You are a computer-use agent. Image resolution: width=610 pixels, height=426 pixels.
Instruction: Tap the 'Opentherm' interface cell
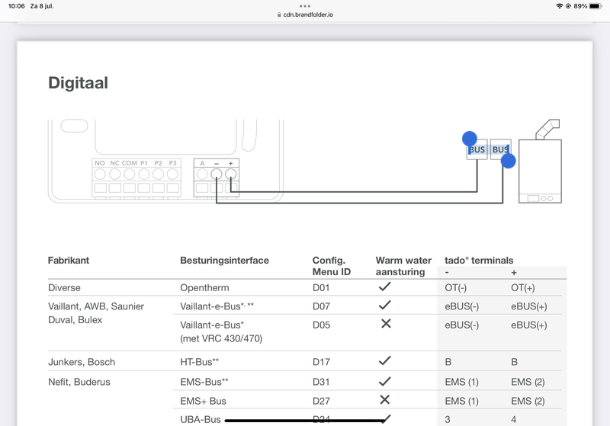tap(204, 288)
